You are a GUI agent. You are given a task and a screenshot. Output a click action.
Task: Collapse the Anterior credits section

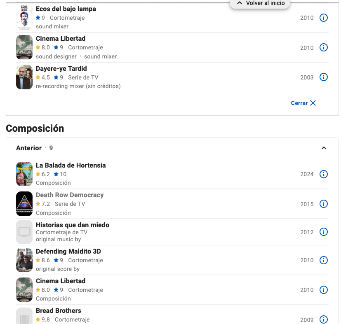324,148
